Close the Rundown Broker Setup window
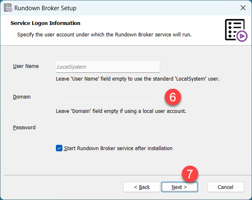The height and width of the screenshot is (200, 252). (x=243, y=8)
